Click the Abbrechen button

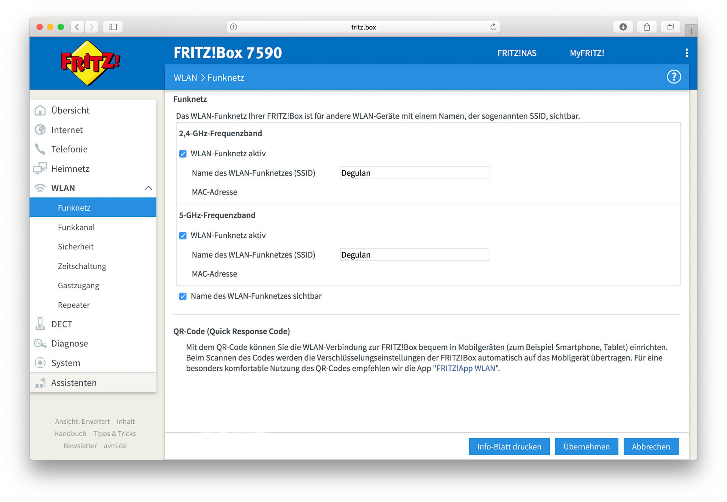pos(651,446)
